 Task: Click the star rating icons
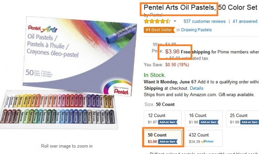coord(157,21)
